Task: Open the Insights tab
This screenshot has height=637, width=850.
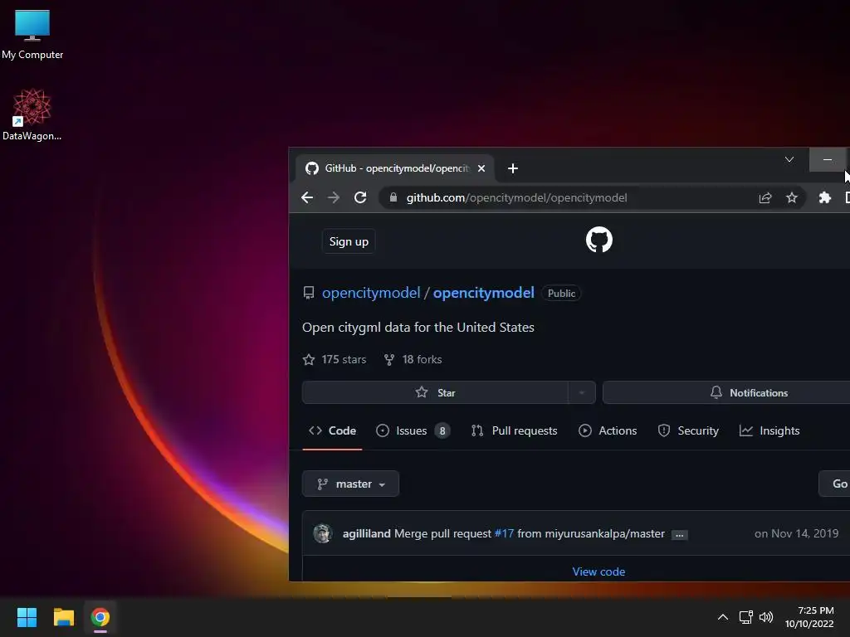Action: pos(769,430)
